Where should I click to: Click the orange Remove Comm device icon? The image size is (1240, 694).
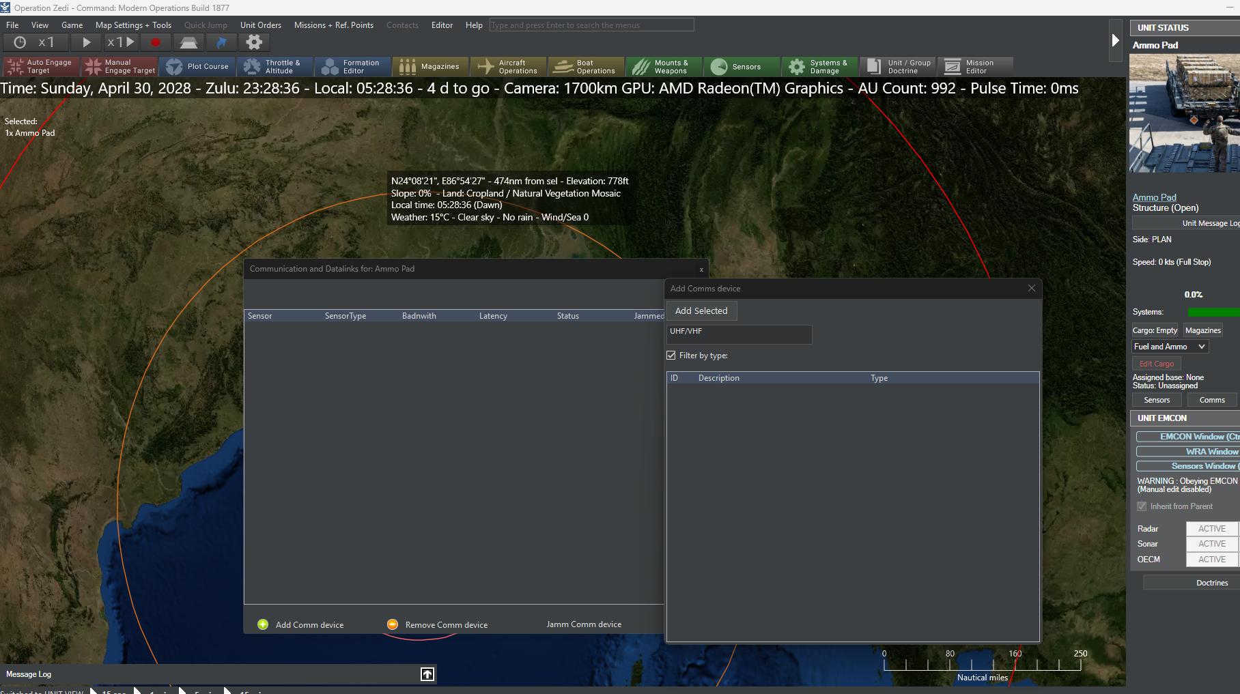393,624
